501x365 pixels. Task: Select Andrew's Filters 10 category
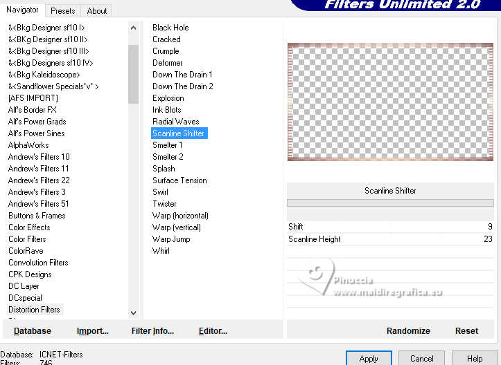(39, 157)
